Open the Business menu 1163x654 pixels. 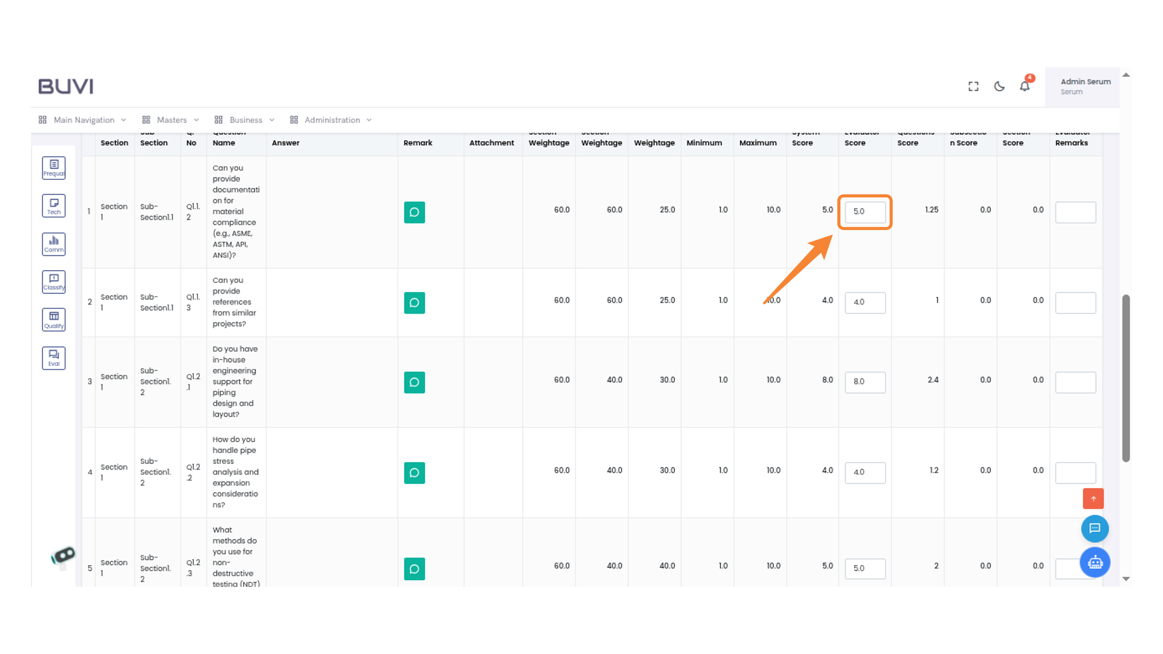(245, 120)
